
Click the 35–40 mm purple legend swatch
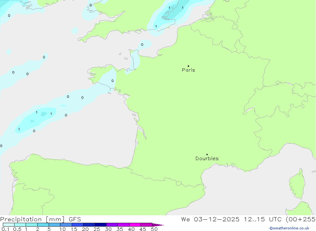coord(124,225)
